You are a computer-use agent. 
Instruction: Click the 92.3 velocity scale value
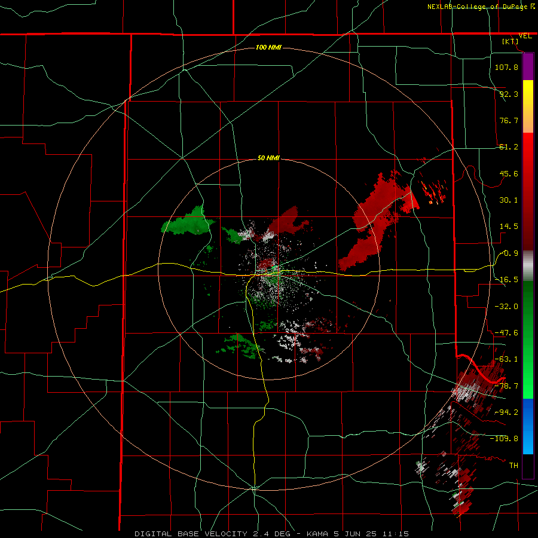pos(509,94)
